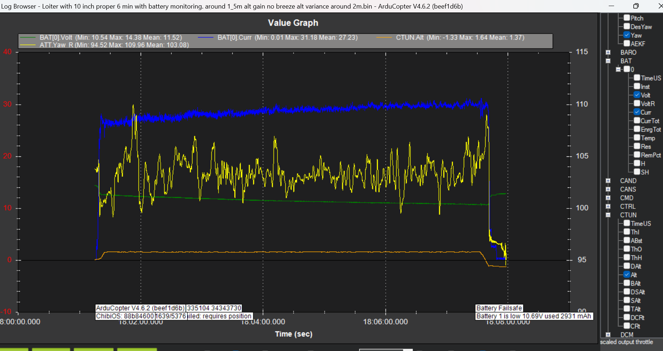The image size is (663, 351).
Task: Click the ArduCopter V4.6.2 message label
Action: [x=140, y=308]
